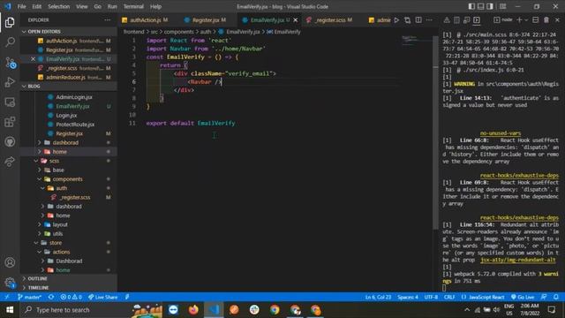Open the Source Control view

(10, 63)
